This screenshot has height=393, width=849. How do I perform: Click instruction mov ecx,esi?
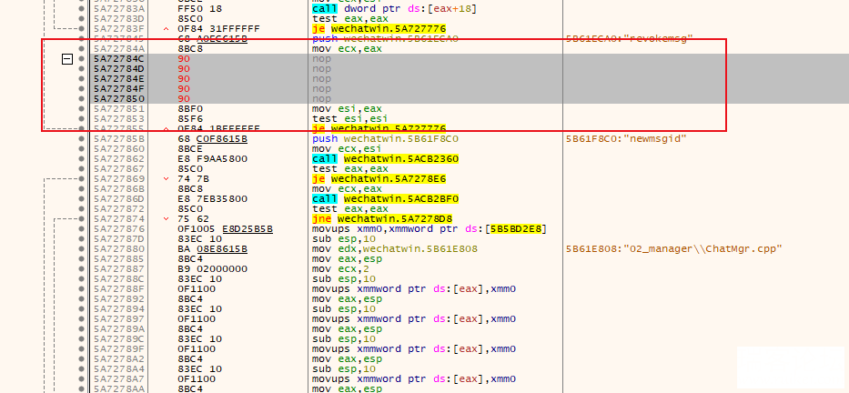click(347, 149)
